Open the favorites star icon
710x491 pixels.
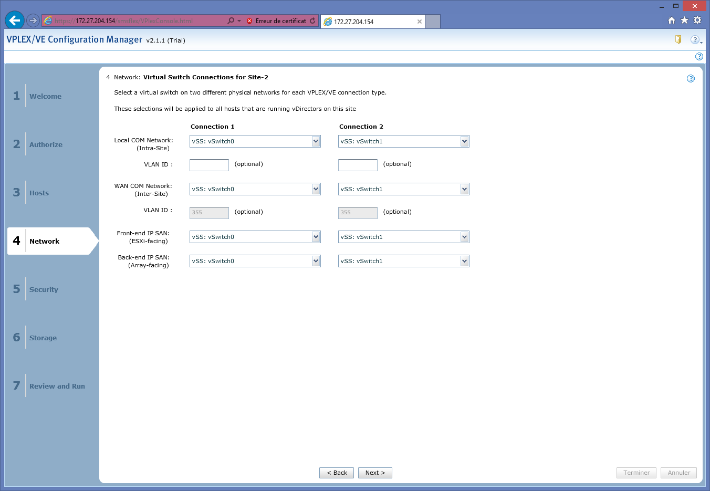coord(684,20)
